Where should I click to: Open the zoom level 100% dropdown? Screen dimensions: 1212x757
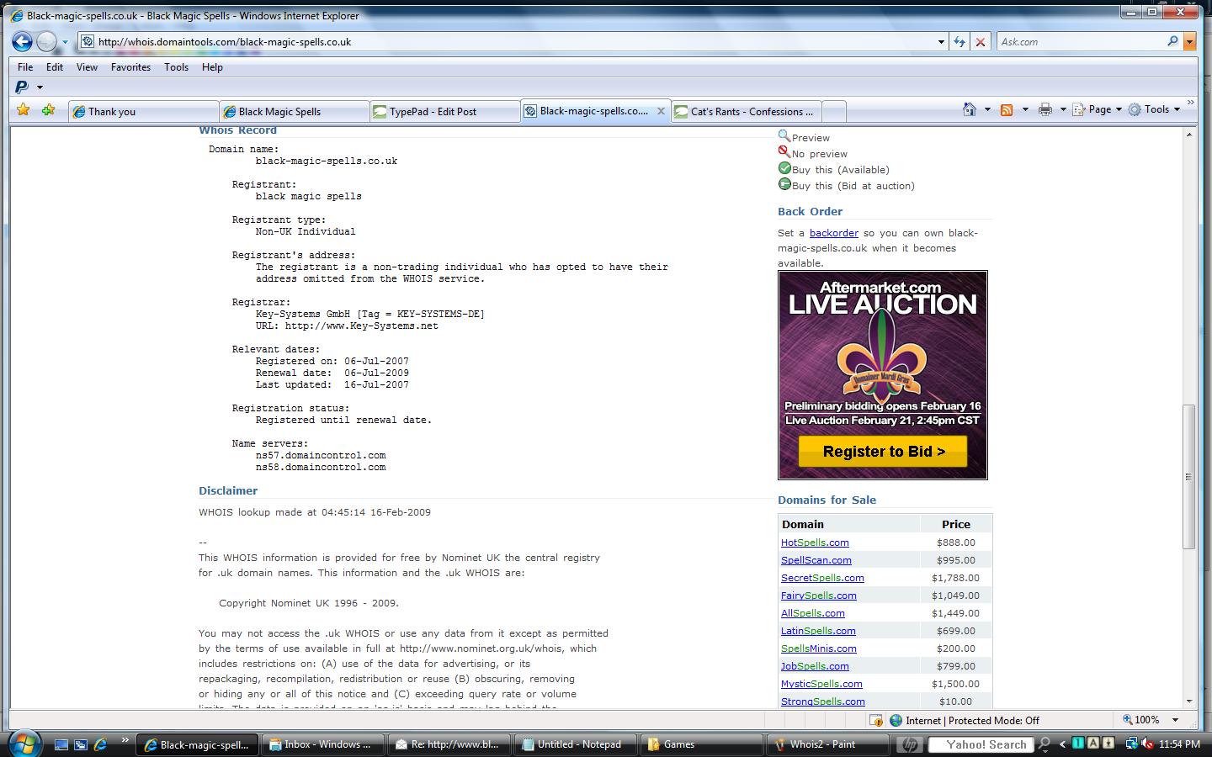(x=1176, y=720)
